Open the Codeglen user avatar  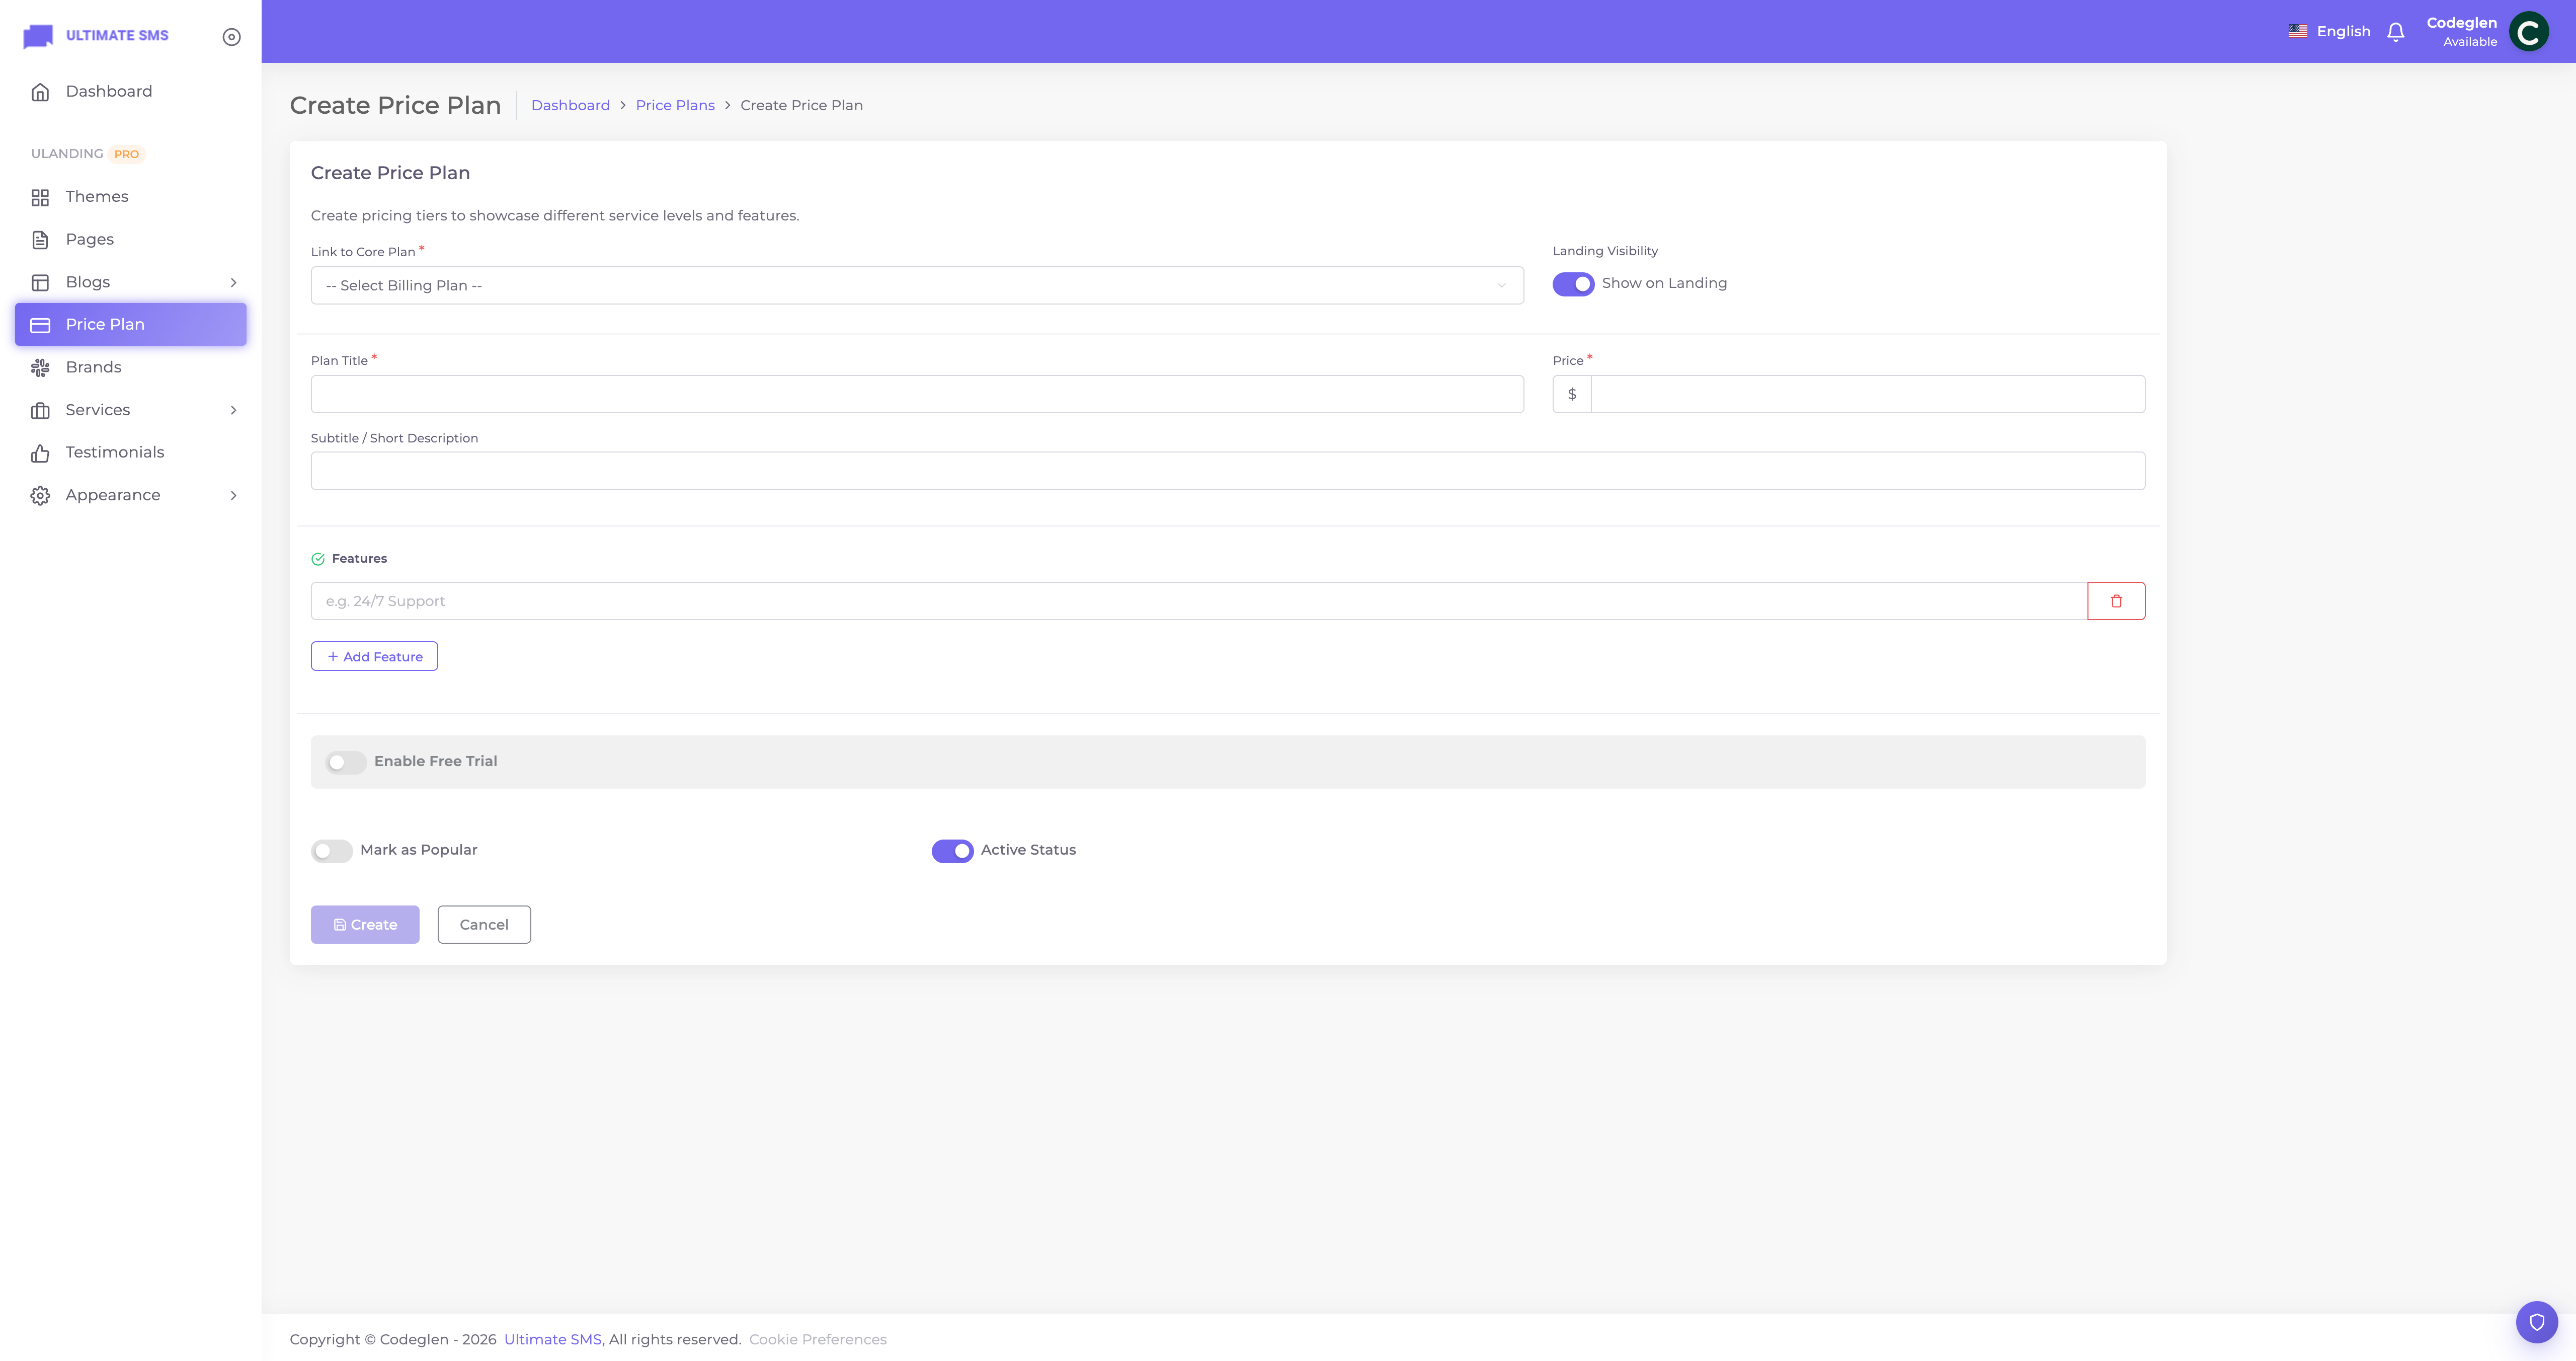coord(2528,31)
